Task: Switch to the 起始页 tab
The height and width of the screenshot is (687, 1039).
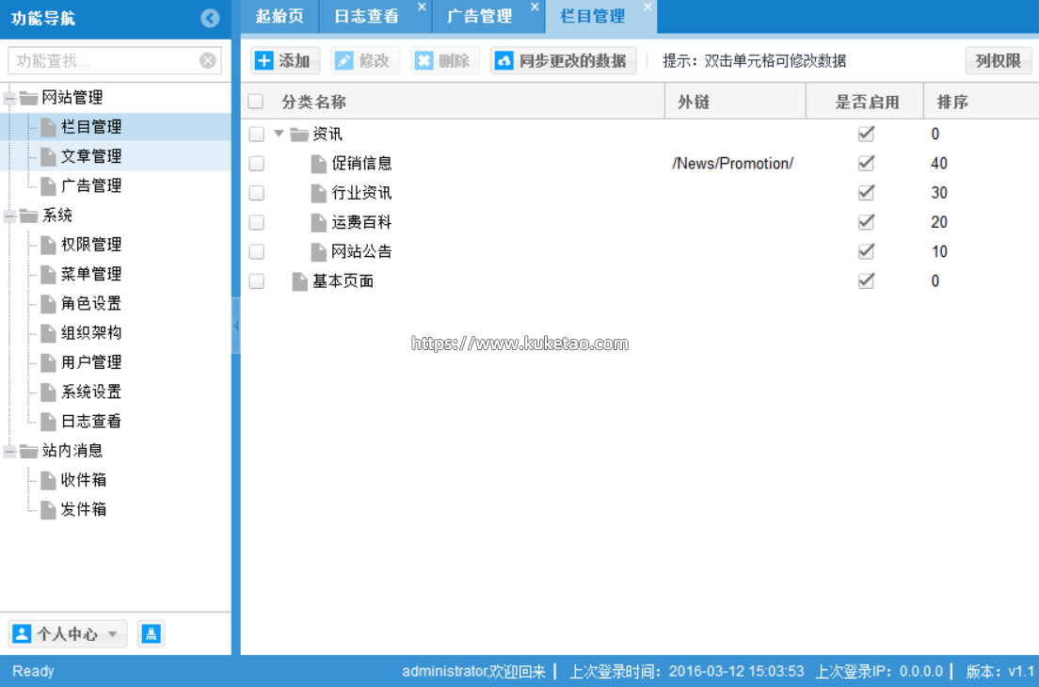Action: pos(279,17)
